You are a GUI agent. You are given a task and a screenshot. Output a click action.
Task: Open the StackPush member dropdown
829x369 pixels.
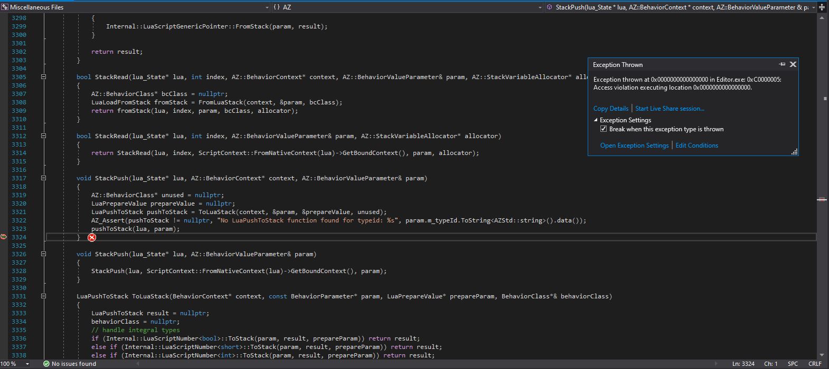click(813, 7)
